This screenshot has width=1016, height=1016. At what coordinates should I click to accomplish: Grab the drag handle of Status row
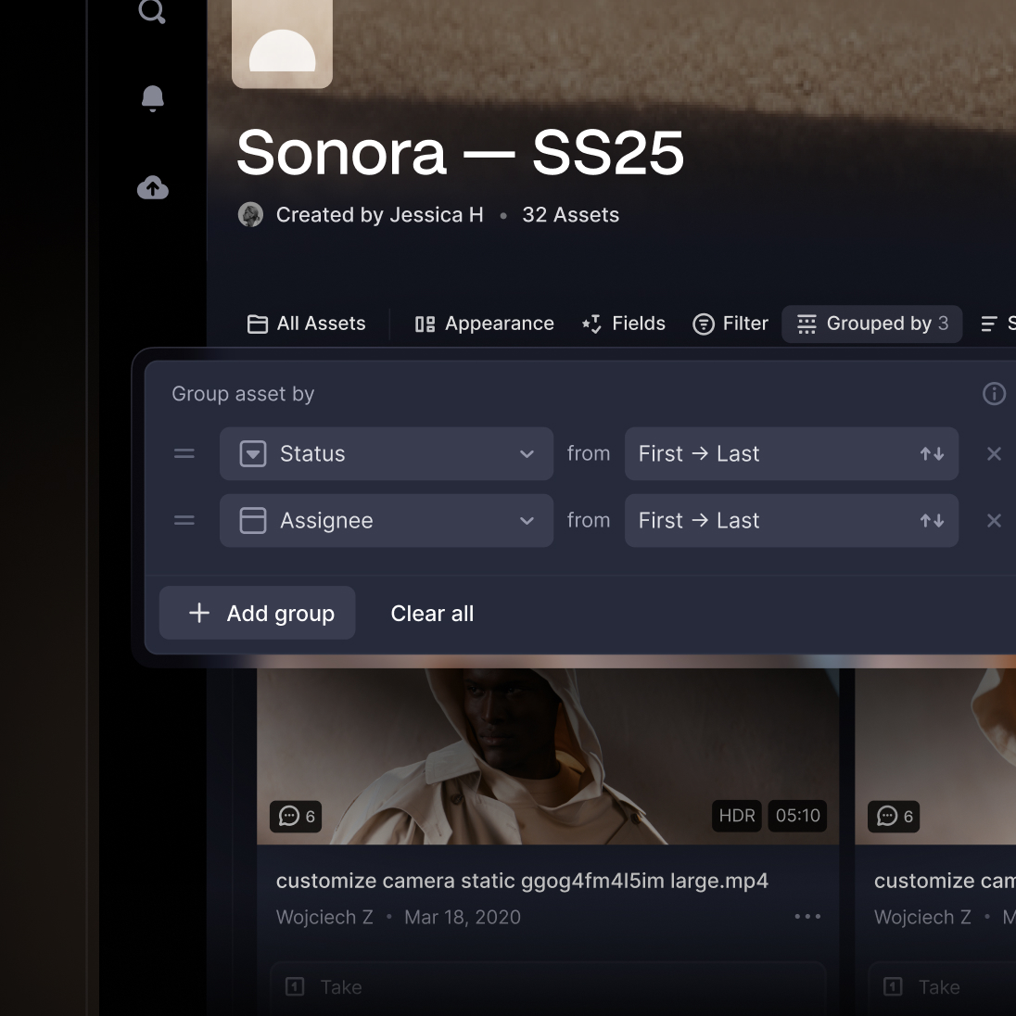tap(184, 453)
